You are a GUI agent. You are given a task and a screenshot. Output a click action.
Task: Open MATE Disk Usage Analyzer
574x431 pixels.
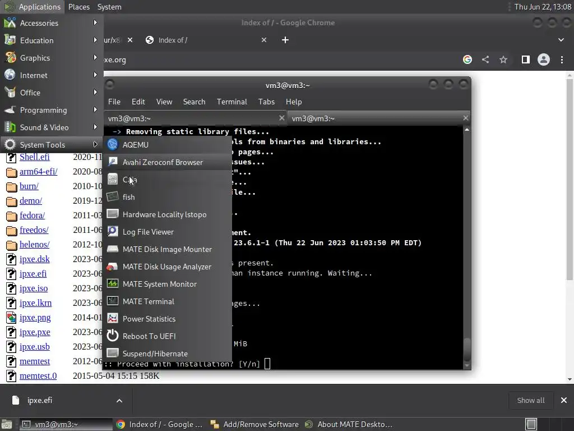pyautogui.click(x=167, y=267)
